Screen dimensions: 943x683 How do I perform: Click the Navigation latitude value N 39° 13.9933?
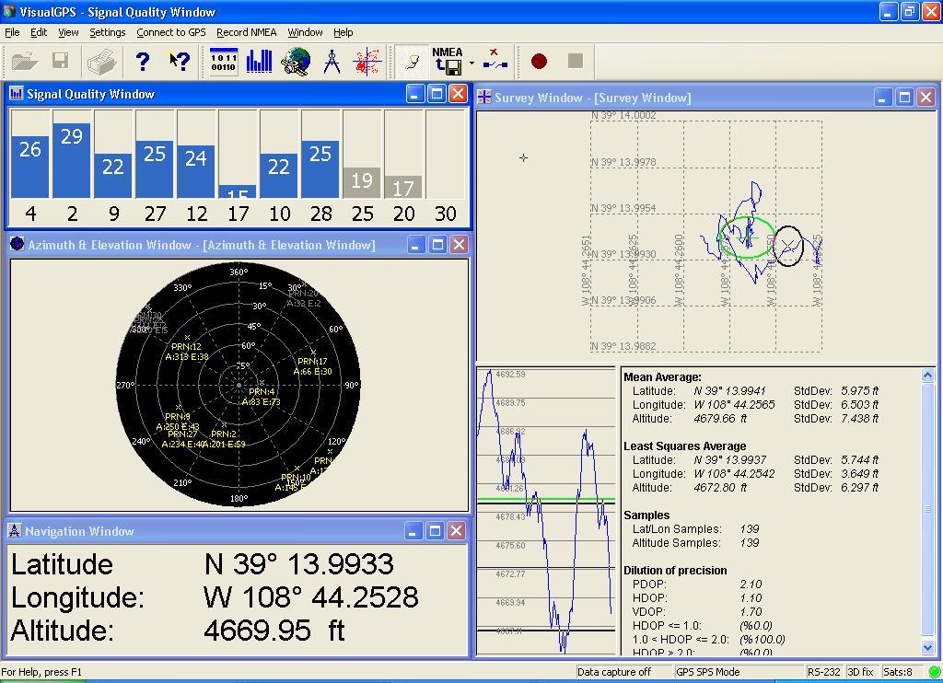[299, 564]
